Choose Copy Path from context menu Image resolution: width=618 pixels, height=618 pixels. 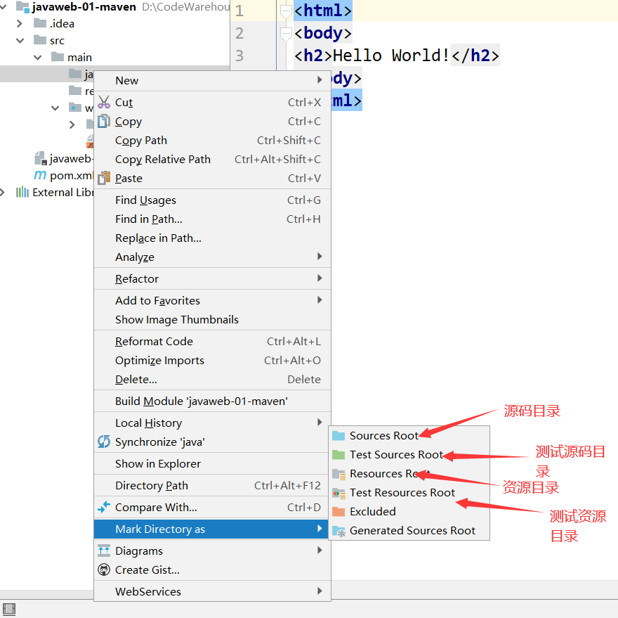click(212, 140)
